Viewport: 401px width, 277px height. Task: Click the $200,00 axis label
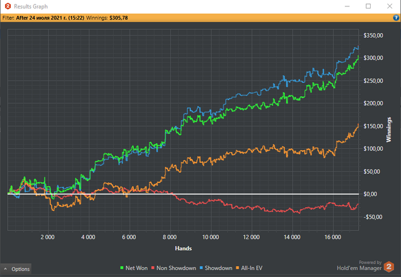tap(373, 103)
